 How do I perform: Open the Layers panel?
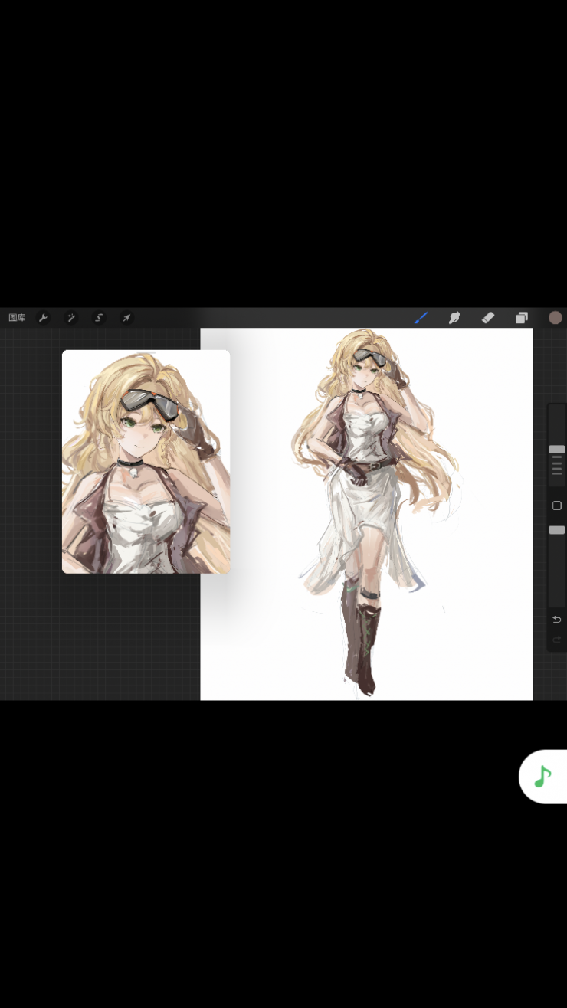click(522, 318)
